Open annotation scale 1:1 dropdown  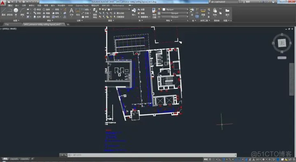tap(258, 160)
